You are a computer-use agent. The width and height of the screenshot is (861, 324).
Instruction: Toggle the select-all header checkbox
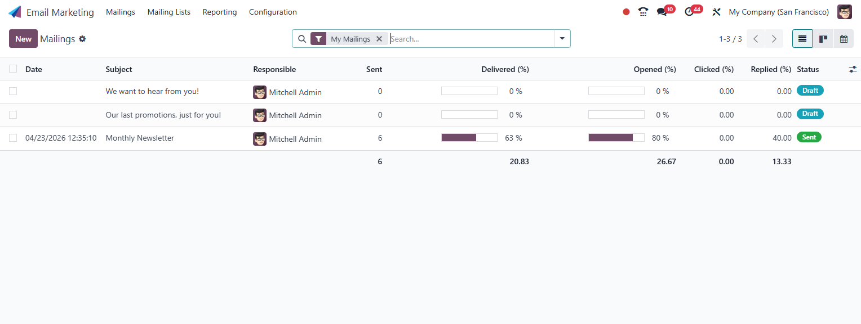click(13, 69)
